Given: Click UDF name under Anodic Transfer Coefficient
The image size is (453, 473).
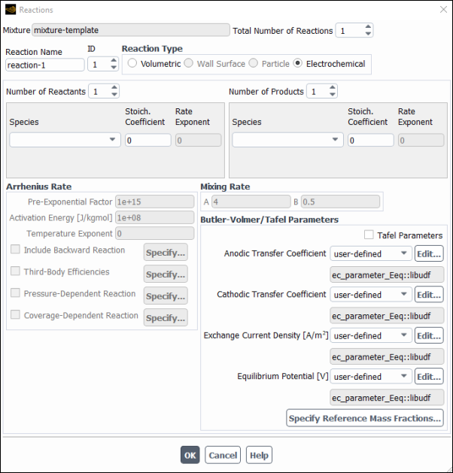Looking at the screenshot, I should 387,274.
